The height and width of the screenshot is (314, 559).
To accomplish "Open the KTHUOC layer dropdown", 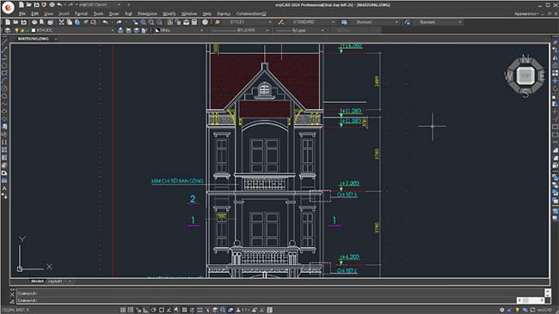I will point(113,31).
